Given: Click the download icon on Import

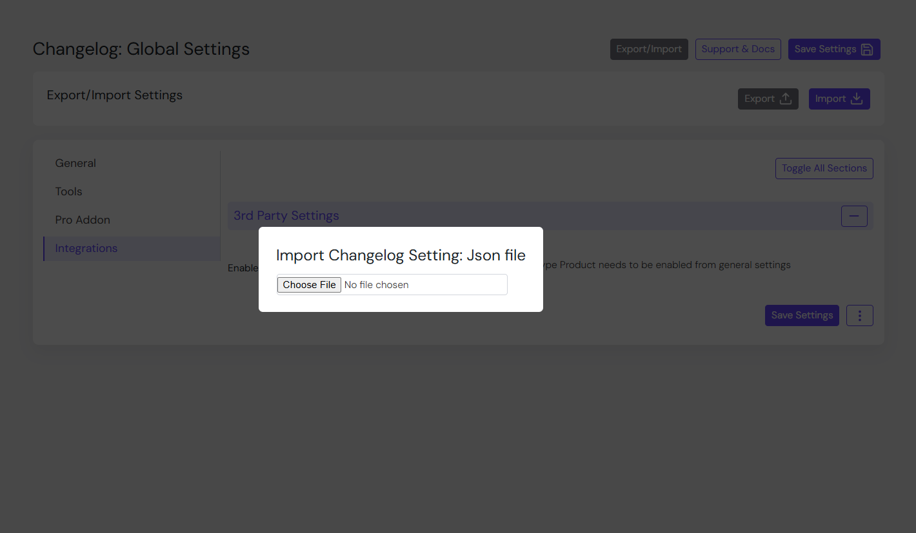Looking at the screenshot, I should (857, 99).
